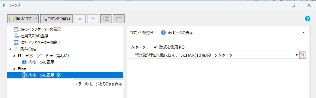316x98 pixels.
Task: Collapse the Else branch node
Action: [x=14, y=69]
